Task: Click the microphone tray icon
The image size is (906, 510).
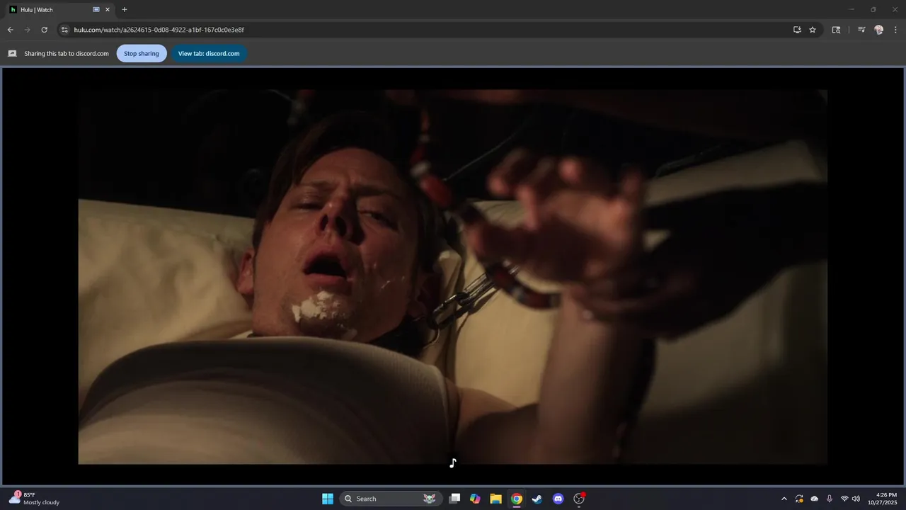Action: 830,499
